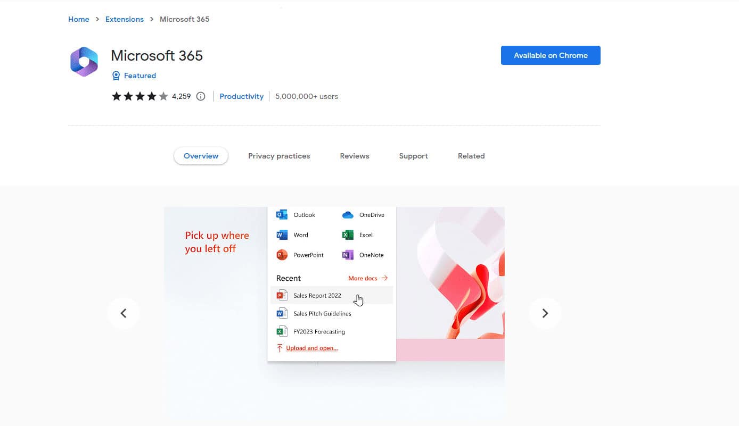
Task: Click the OneNote icon in the preview
Action: pyautogui.click(x=348, y=255)
